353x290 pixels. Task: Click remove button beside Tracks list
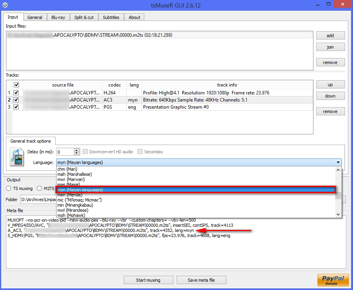tap(330, 111)
